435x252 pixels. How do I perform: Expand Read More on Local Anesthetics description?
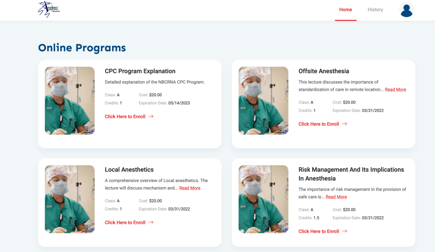189,188
